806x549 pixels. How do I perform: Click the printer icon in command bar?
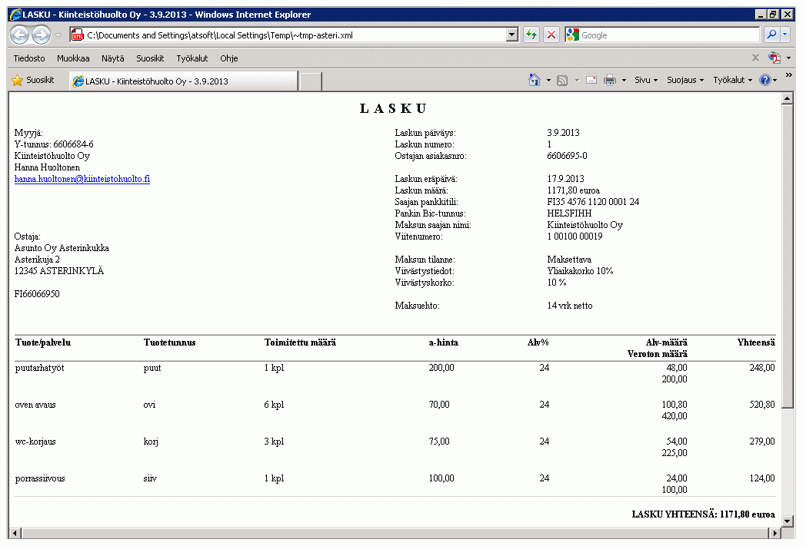point(610,80)
